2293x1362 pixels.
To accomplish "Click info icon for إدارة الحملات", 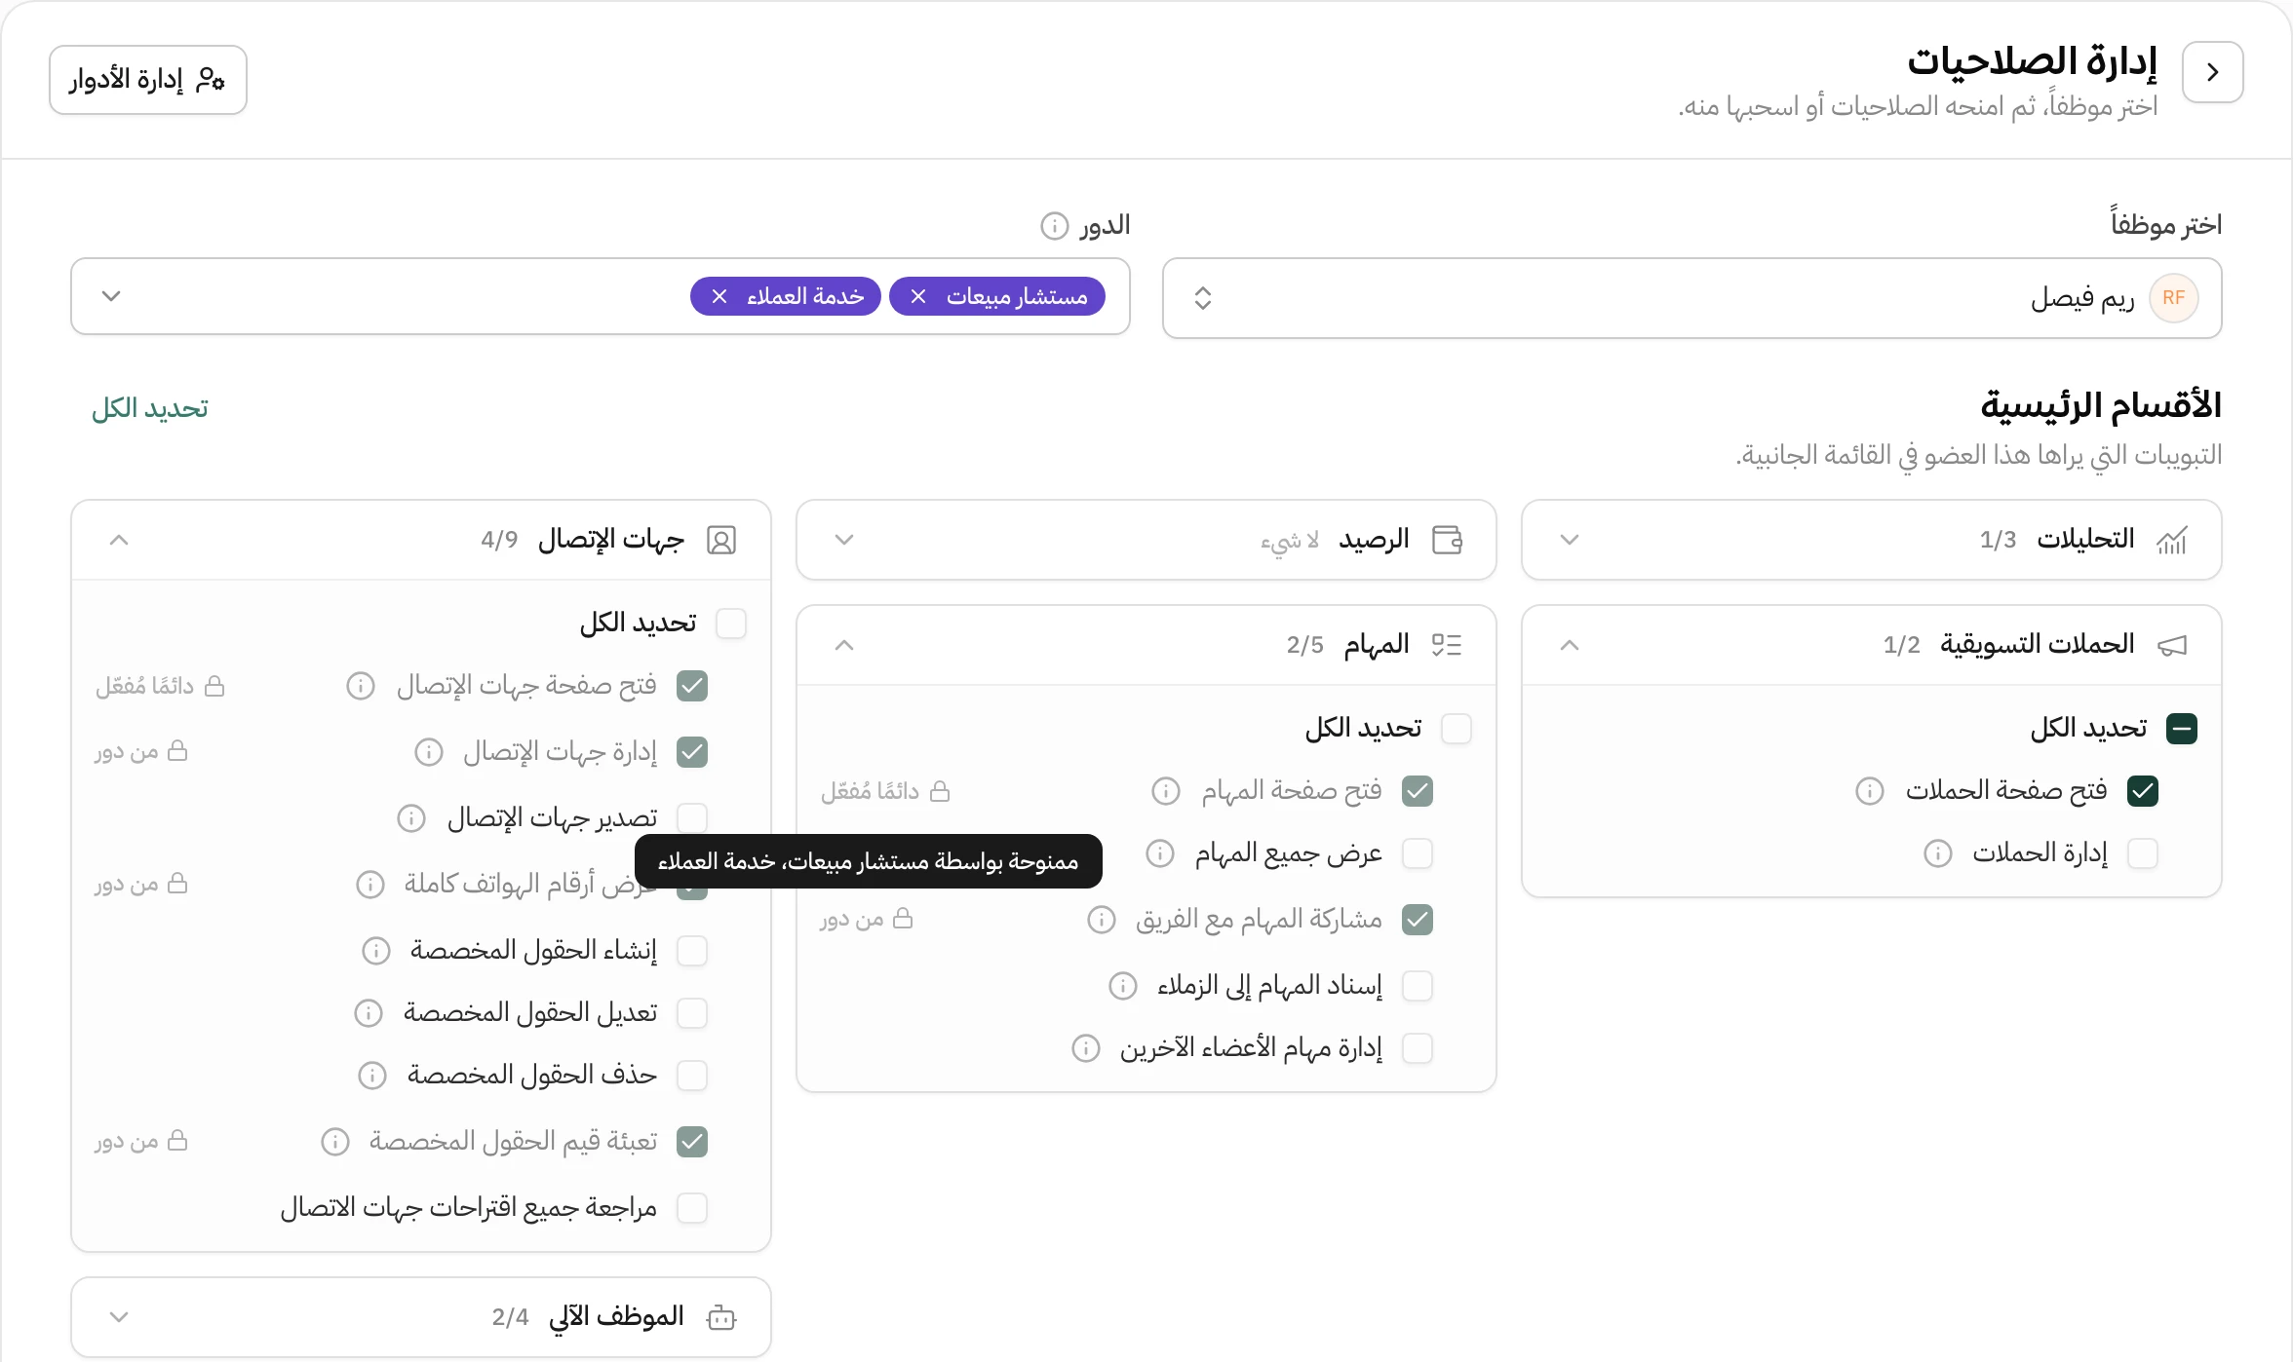I will [x=1937, y=853].
